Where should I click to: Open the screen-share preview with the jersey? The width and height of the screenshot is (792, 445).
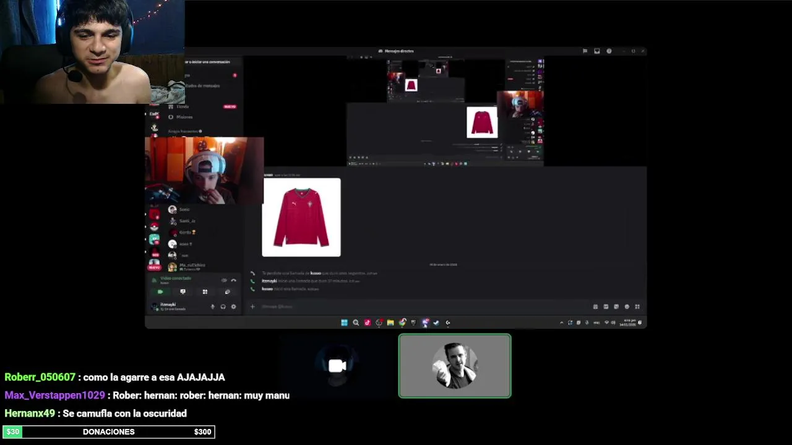click(x=445, y=112)
